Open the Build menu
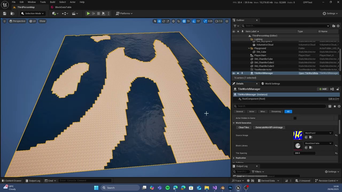 [53, 2]
